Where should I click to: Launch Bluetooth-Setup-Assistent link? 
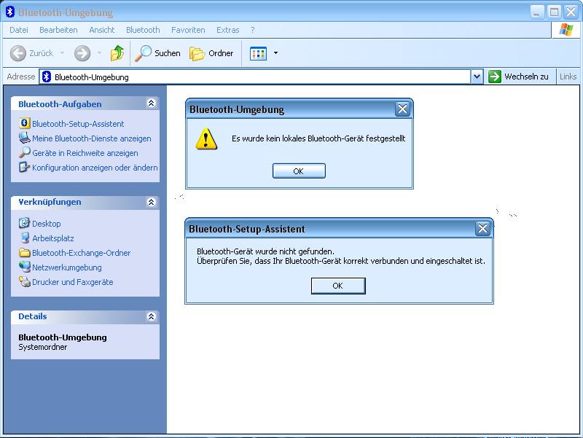coord(78,124)
